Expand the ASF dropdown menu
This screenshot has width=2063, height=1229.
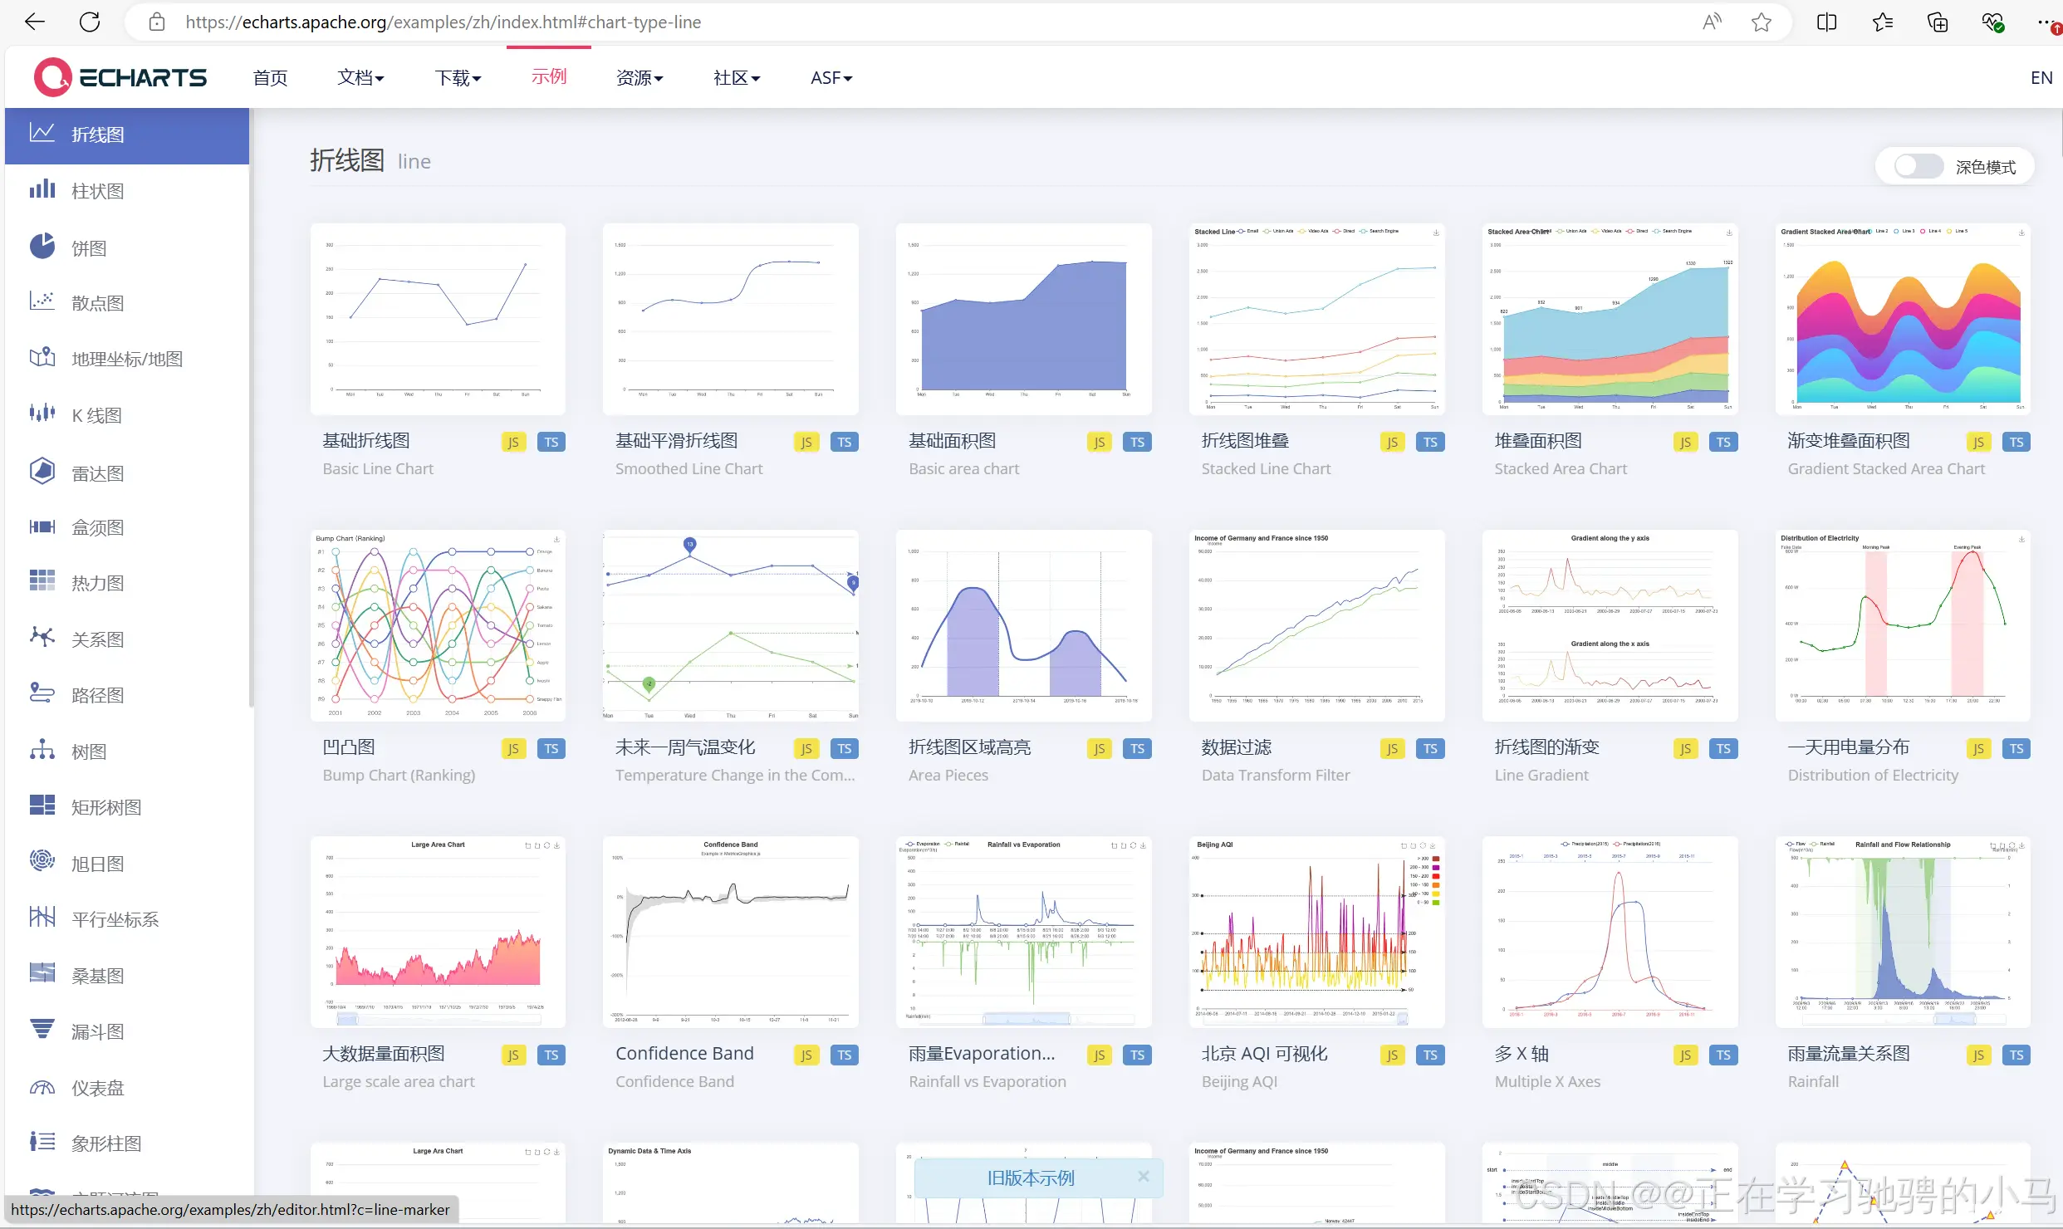(x=831, y=77)
